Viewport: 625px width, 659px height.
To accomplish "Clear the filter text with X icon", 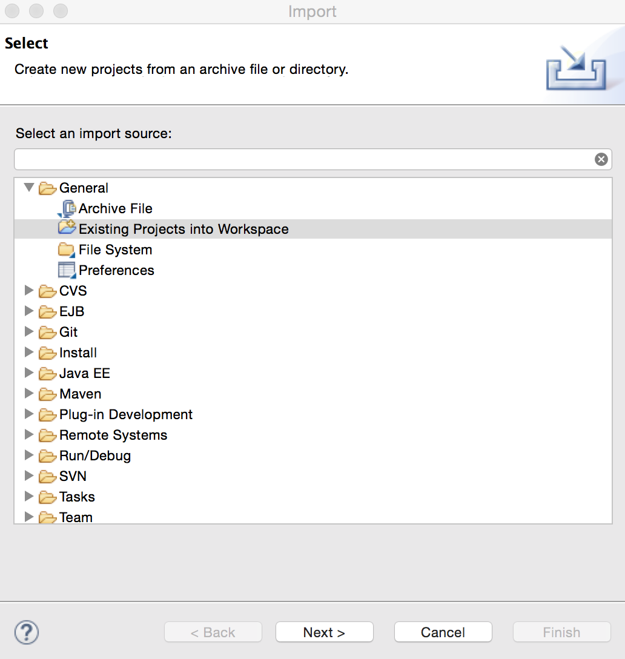I will [601, 159].
